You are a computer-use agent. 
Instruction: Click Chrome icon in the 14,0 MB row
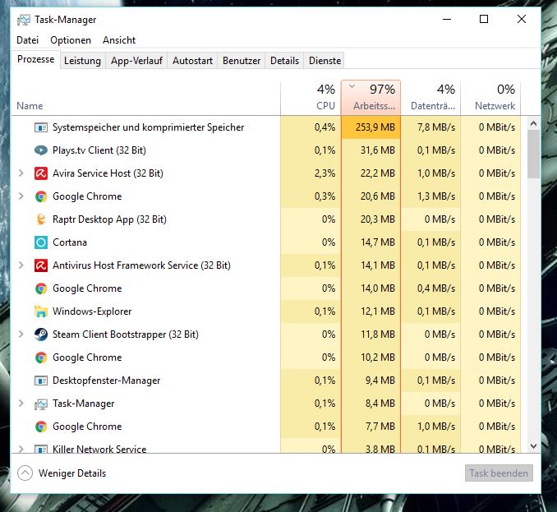click(x=41, y=288)
